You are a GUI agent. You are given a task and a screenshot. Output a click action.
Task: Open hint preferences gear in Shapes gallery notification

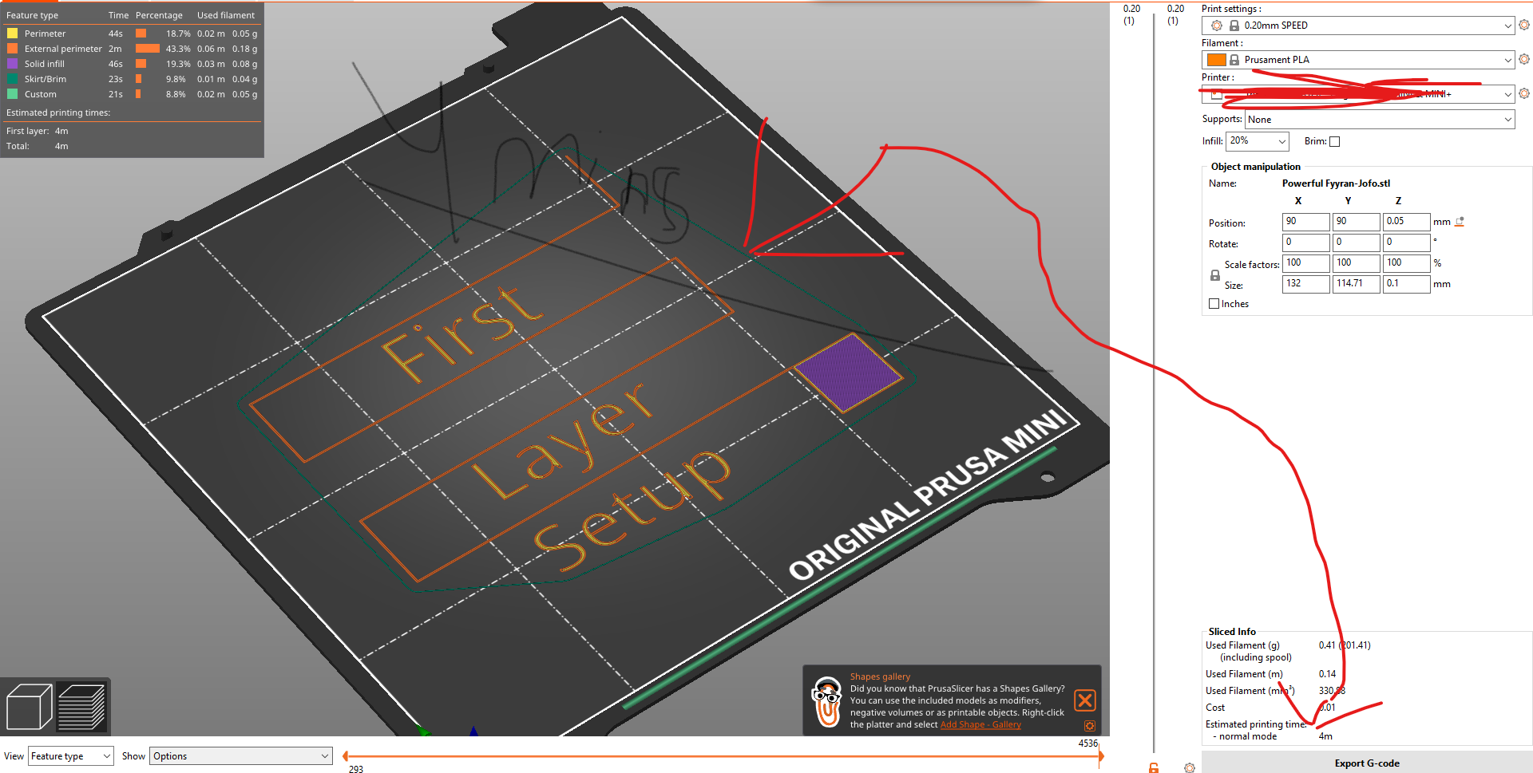1090,726
